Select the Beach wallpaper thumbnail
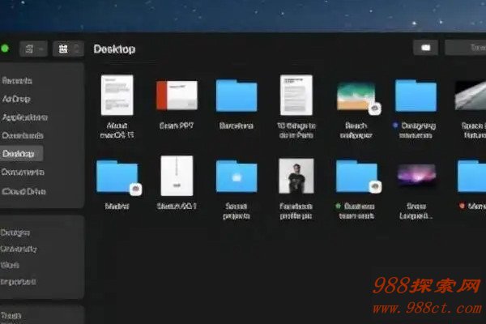The image size is (486, 324). coord(356,96)
